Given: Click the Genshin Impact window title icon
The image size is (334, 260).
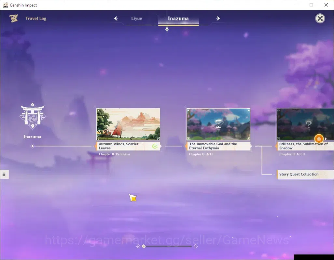Looking at the screenshot, I should click(5, 5).
